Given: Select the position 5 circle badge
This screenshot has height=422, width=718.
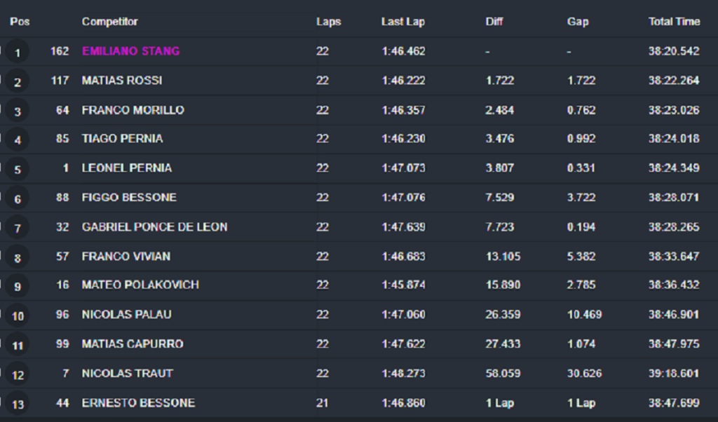Looking at the screenshot, I should [18, 169].
